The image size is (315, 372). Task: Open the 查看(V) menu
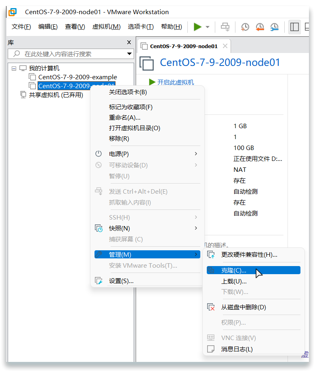(75, 27)
